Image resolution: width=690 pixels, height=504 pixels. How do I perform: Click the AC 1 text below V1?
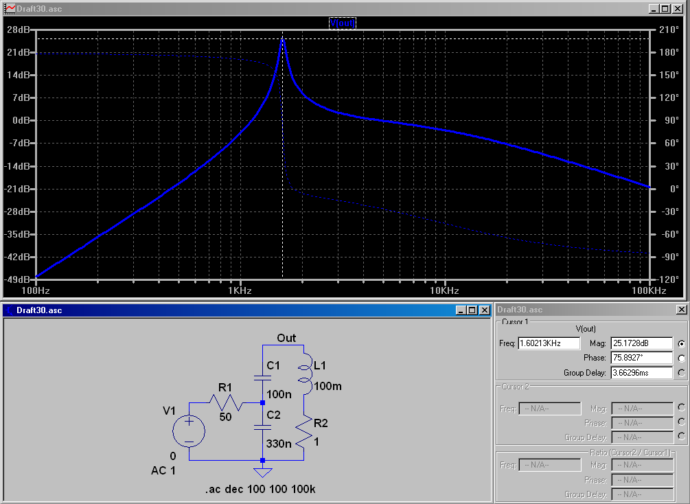click(x=163, y=470)
